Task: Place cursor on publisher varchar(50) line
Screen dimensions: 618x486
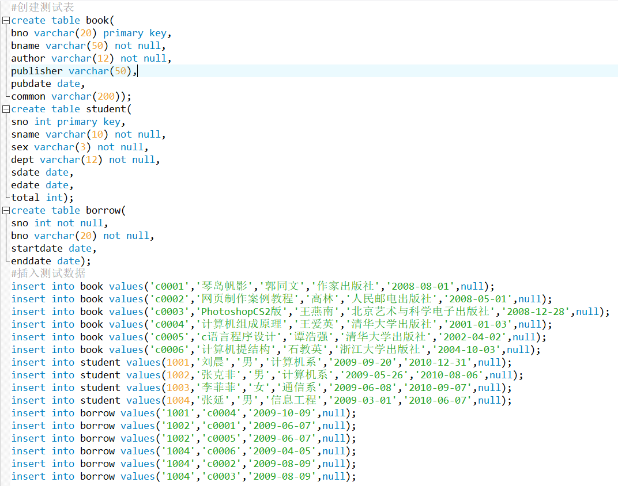Action: click(x=74, y=71)
